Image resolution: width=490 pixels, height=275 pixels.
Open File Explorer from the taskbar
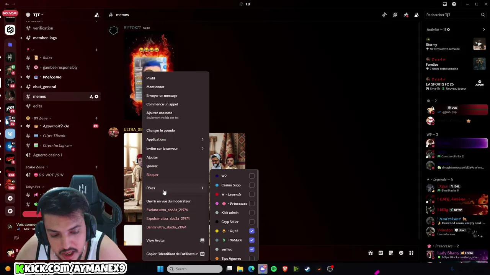240,269
